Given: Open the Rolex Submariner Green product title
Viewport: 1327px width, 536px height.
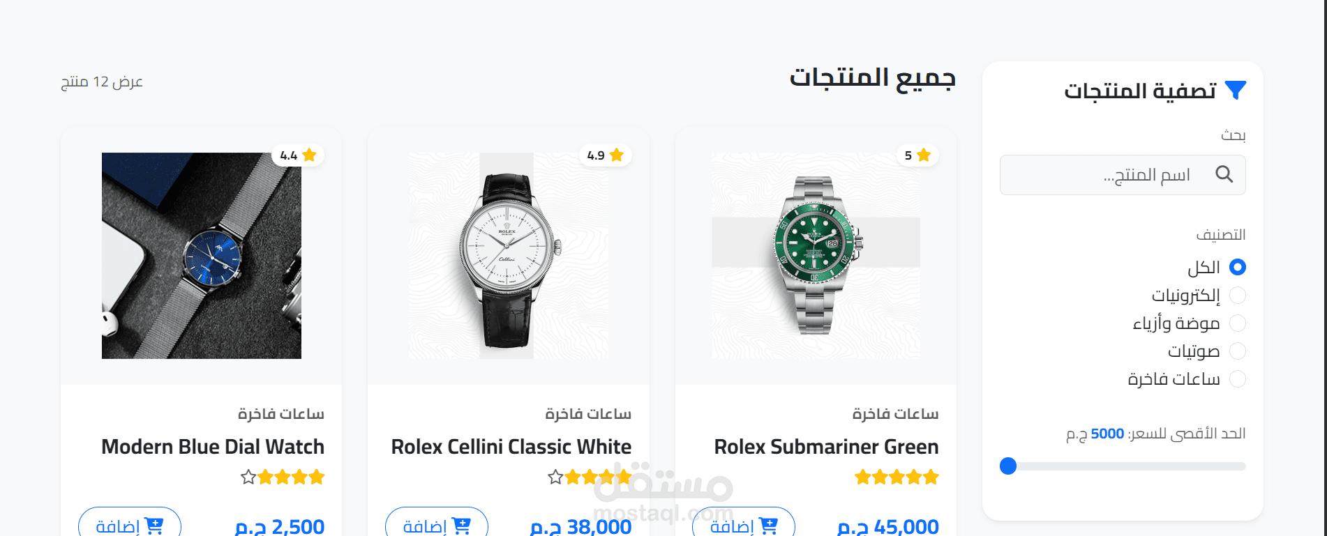Looking at the screenshot, I should (826, 447).
